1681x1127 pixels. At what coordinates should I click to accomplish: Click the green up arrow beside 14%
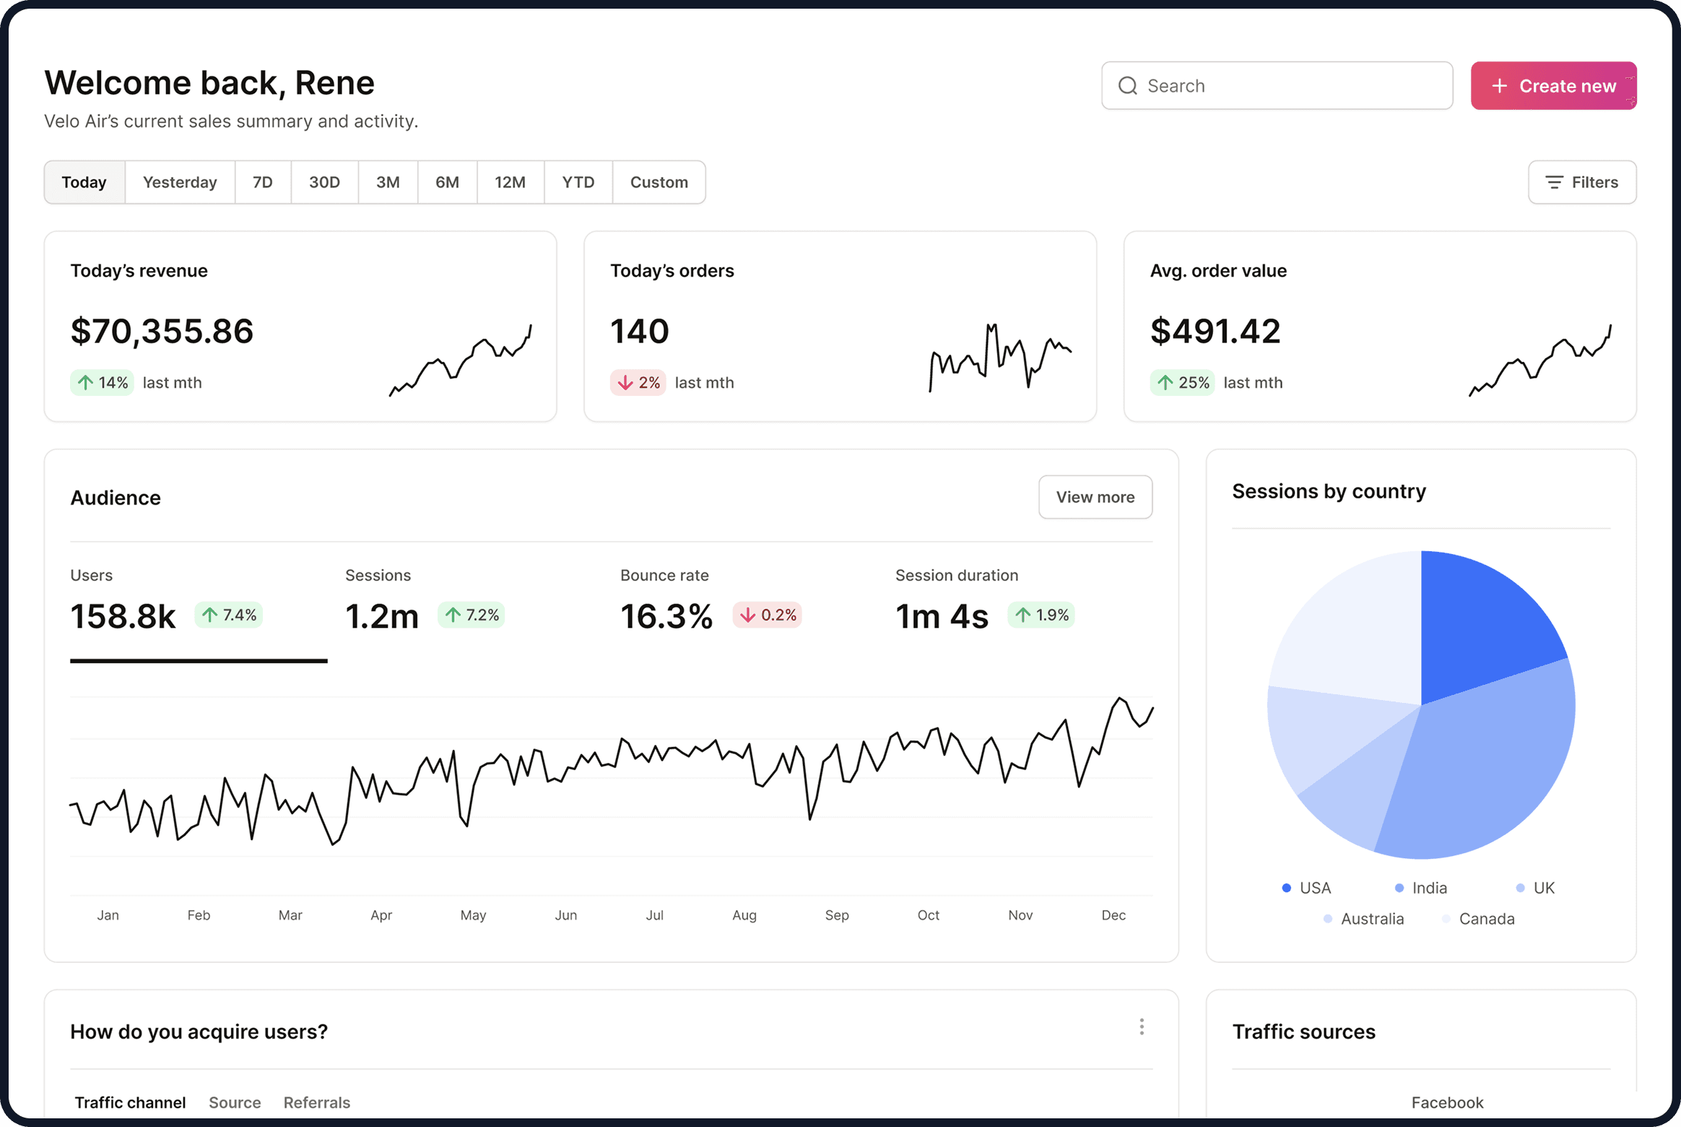[85, 382]
